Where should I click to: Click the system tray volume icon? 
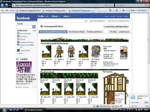tap(142, 110)
